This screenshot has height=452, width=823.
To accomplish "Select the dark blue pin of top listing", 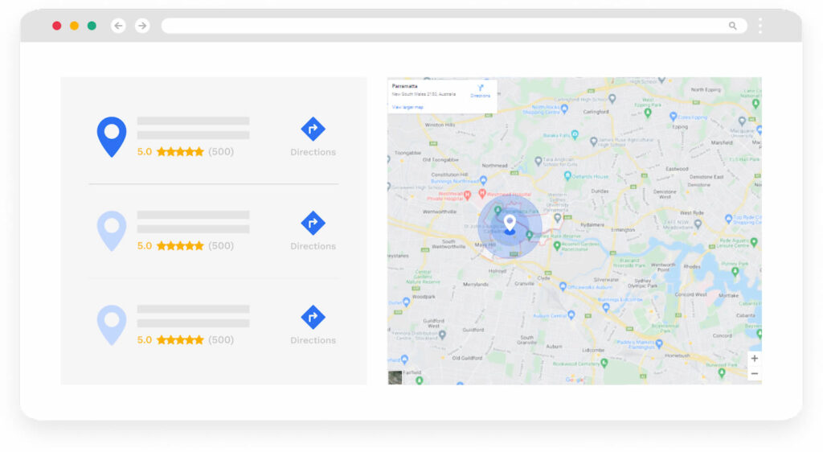I will click(112, 137).
